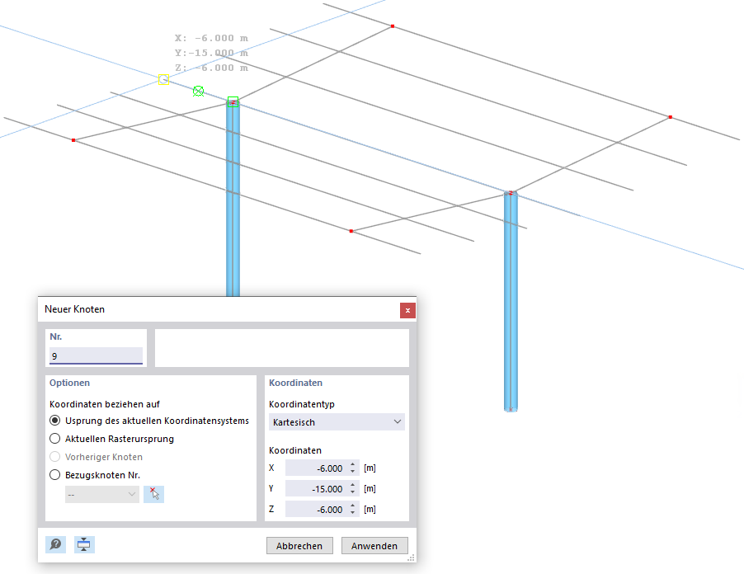Image resolution: width=744 pixels, height=574 pixels.
Task: Click the Koordinatentyp label
Action: point(302,404)
